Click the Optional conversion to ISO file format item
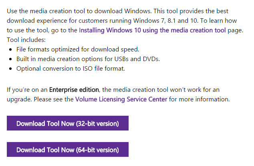The width and height of the screenshot is (254, 166). [71, 69]
